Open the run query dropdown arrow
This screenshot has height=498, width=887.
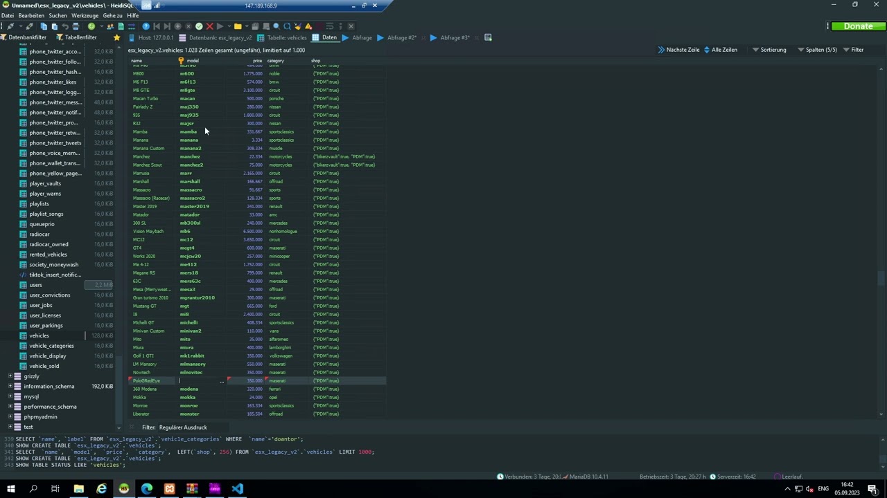(x=230, y=26)
